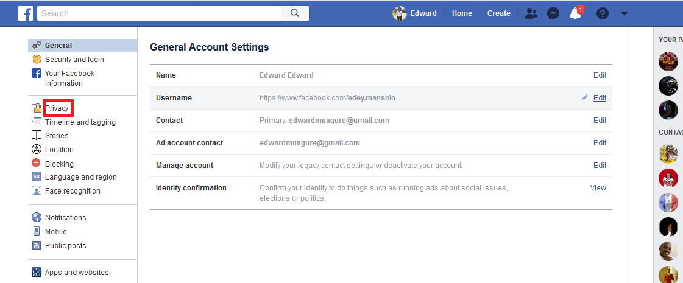The width and height of the screenshot is (683, 283).
Task: Expand the account dropdown arrow
Action: pyautogui.click(x=624, y=13)
